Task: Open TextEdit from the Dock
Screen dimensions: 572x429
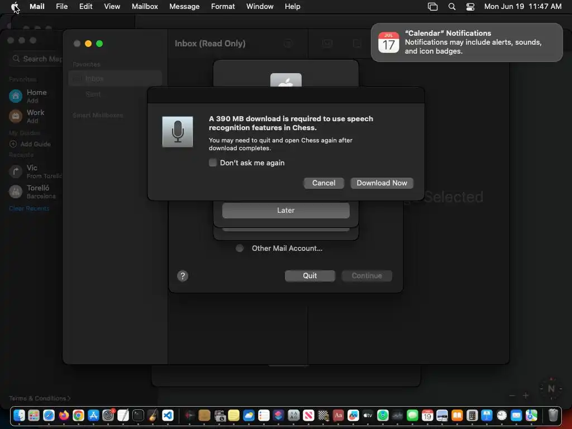Action: 123,415
